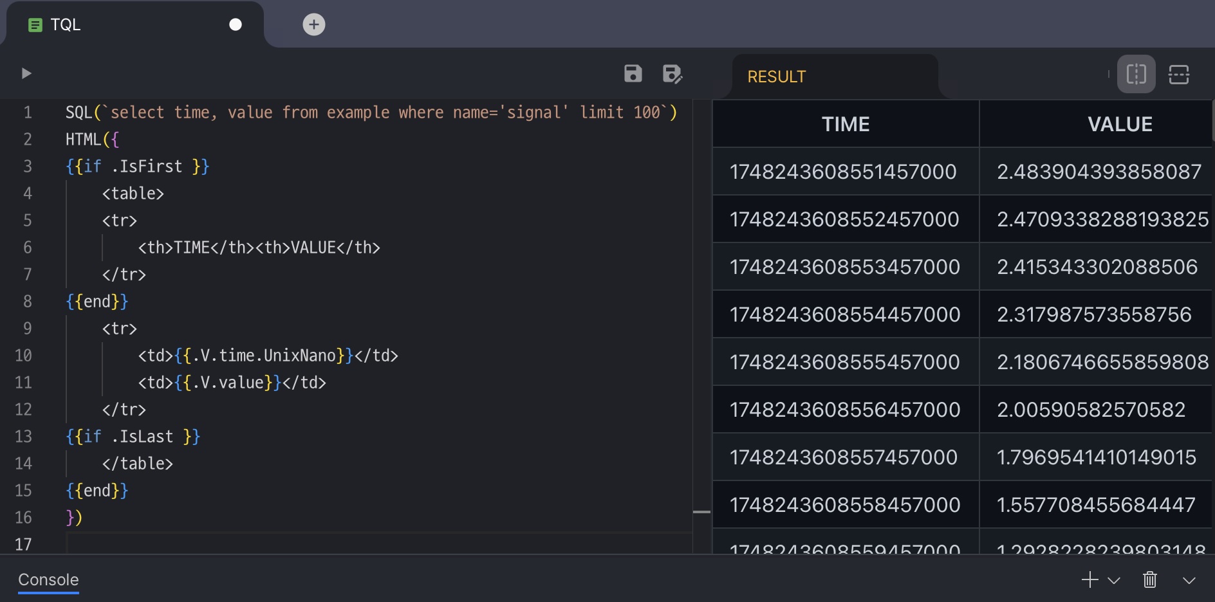The image size is (1215, 602).
Task: Click the VALUE column header
Action: (x=1119, y=124)
